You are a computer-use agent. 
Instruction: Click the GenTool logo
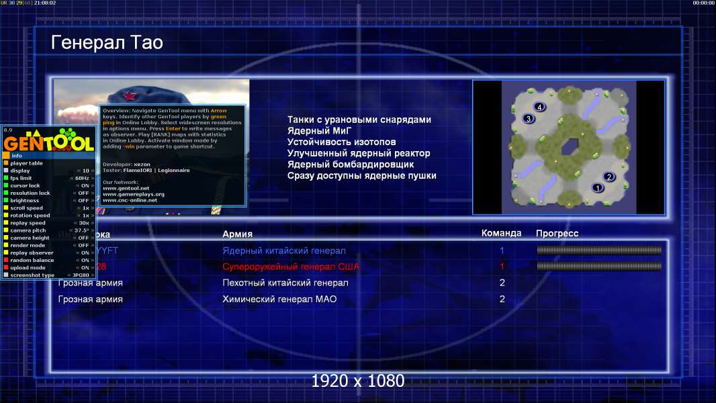49,140
